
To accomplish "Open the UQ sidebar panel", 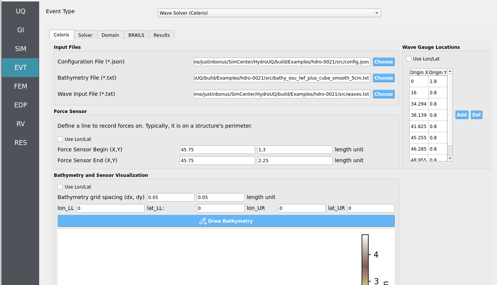I will click(20, 11).
